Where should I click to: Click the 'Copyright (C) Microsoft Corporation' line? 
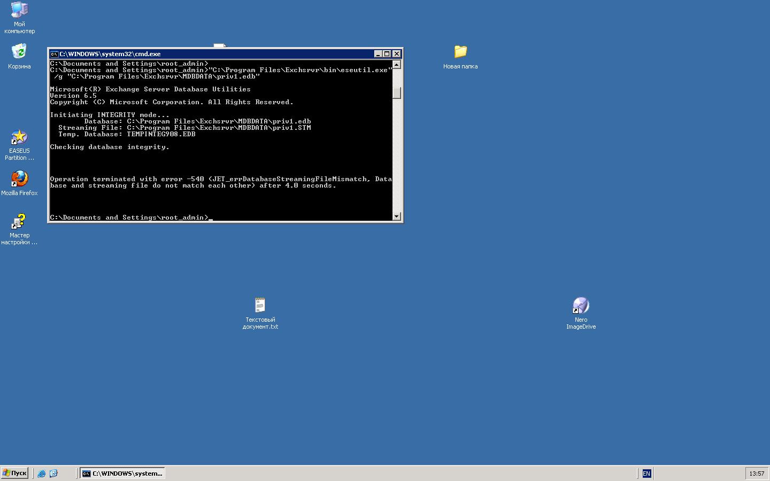[172, 102]
